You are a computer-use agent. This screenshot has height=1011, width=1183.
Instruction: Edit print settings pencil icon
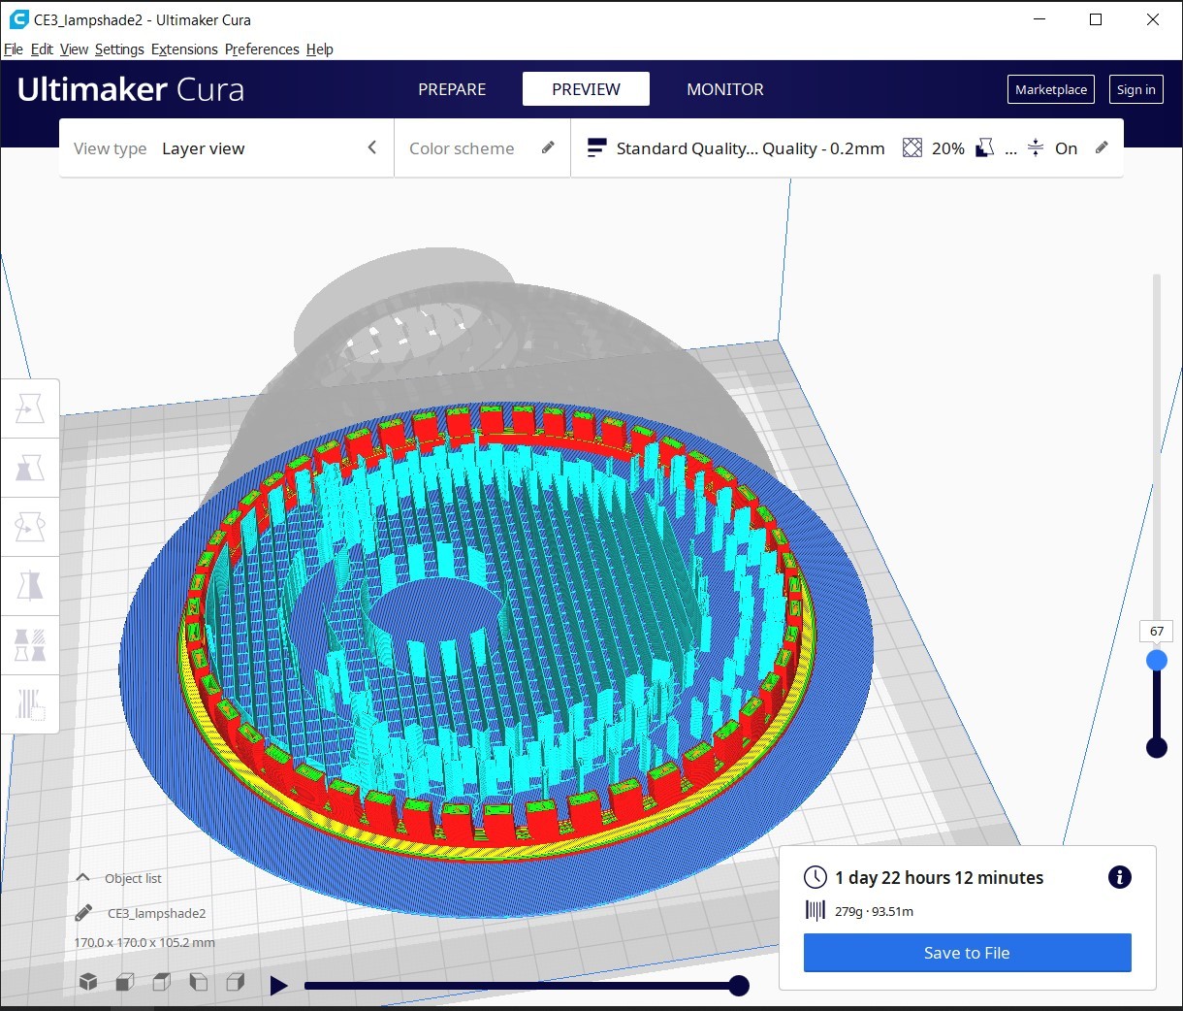(1102, 147)
